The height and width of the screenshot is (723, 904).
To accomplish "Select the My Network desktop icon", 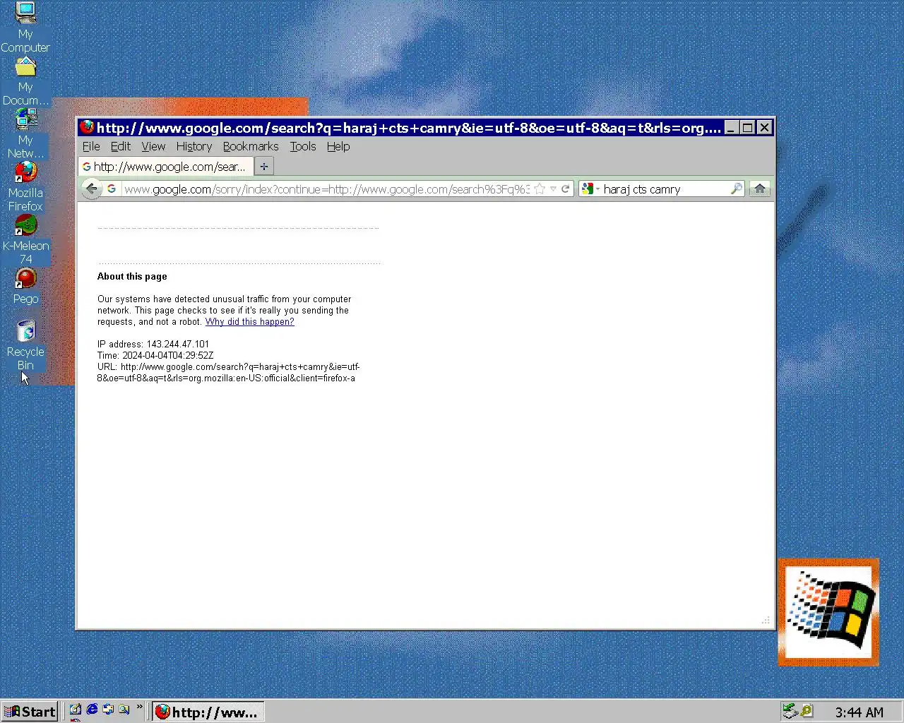I will click(25, 134).
